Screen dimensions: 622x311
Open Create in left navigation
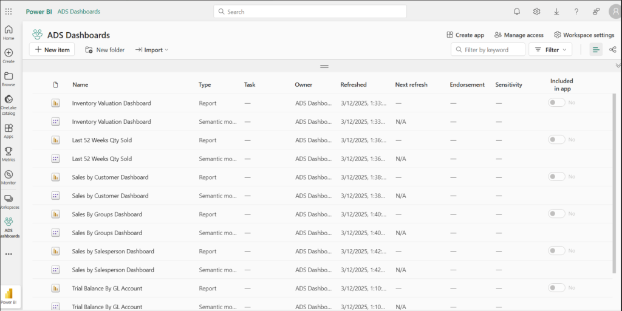tap(9, 56)
